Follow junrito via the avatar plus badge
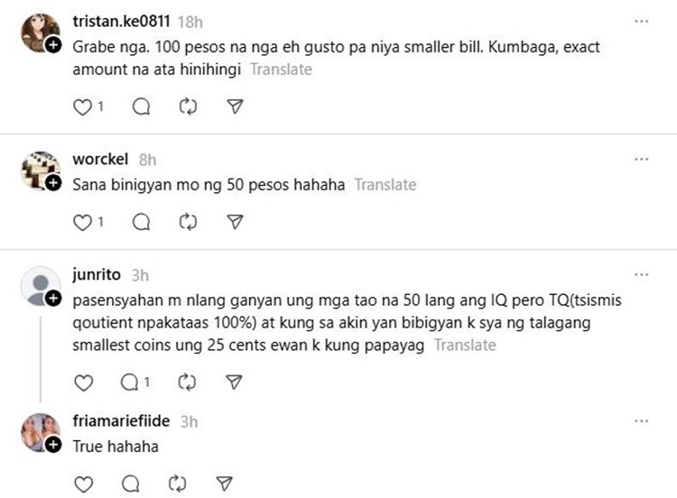This screenshot has width=677, height=498. 53,298
